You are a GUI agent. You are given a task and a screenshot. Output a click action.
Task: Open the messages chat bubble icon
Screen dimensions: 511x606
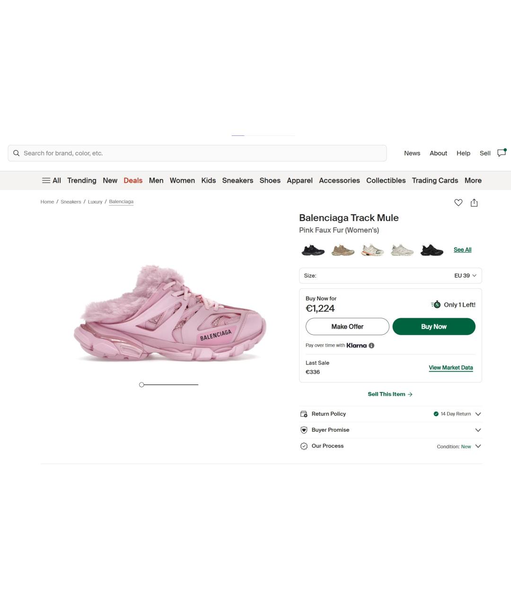click(x=502, y=152)
